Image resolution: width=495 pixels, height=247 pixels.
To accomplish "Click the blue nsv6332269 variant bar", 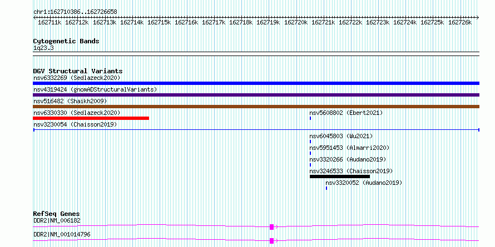I will tap(256, 83).
